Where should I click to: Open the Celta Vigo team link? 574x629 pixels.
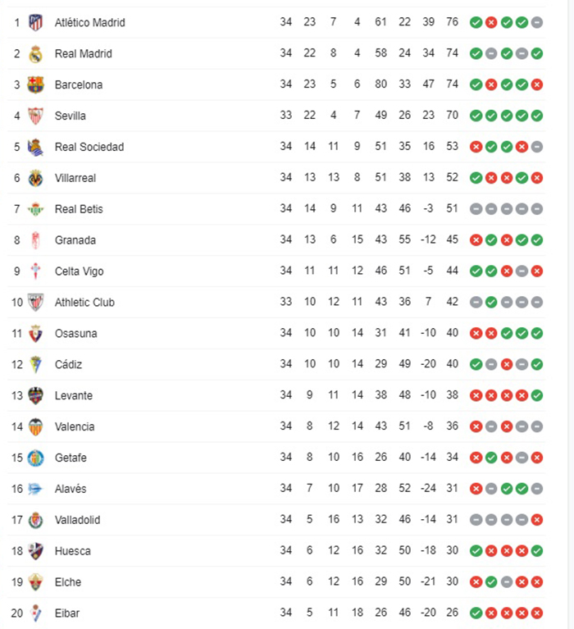pyautogui.click(x=79, y=271)
